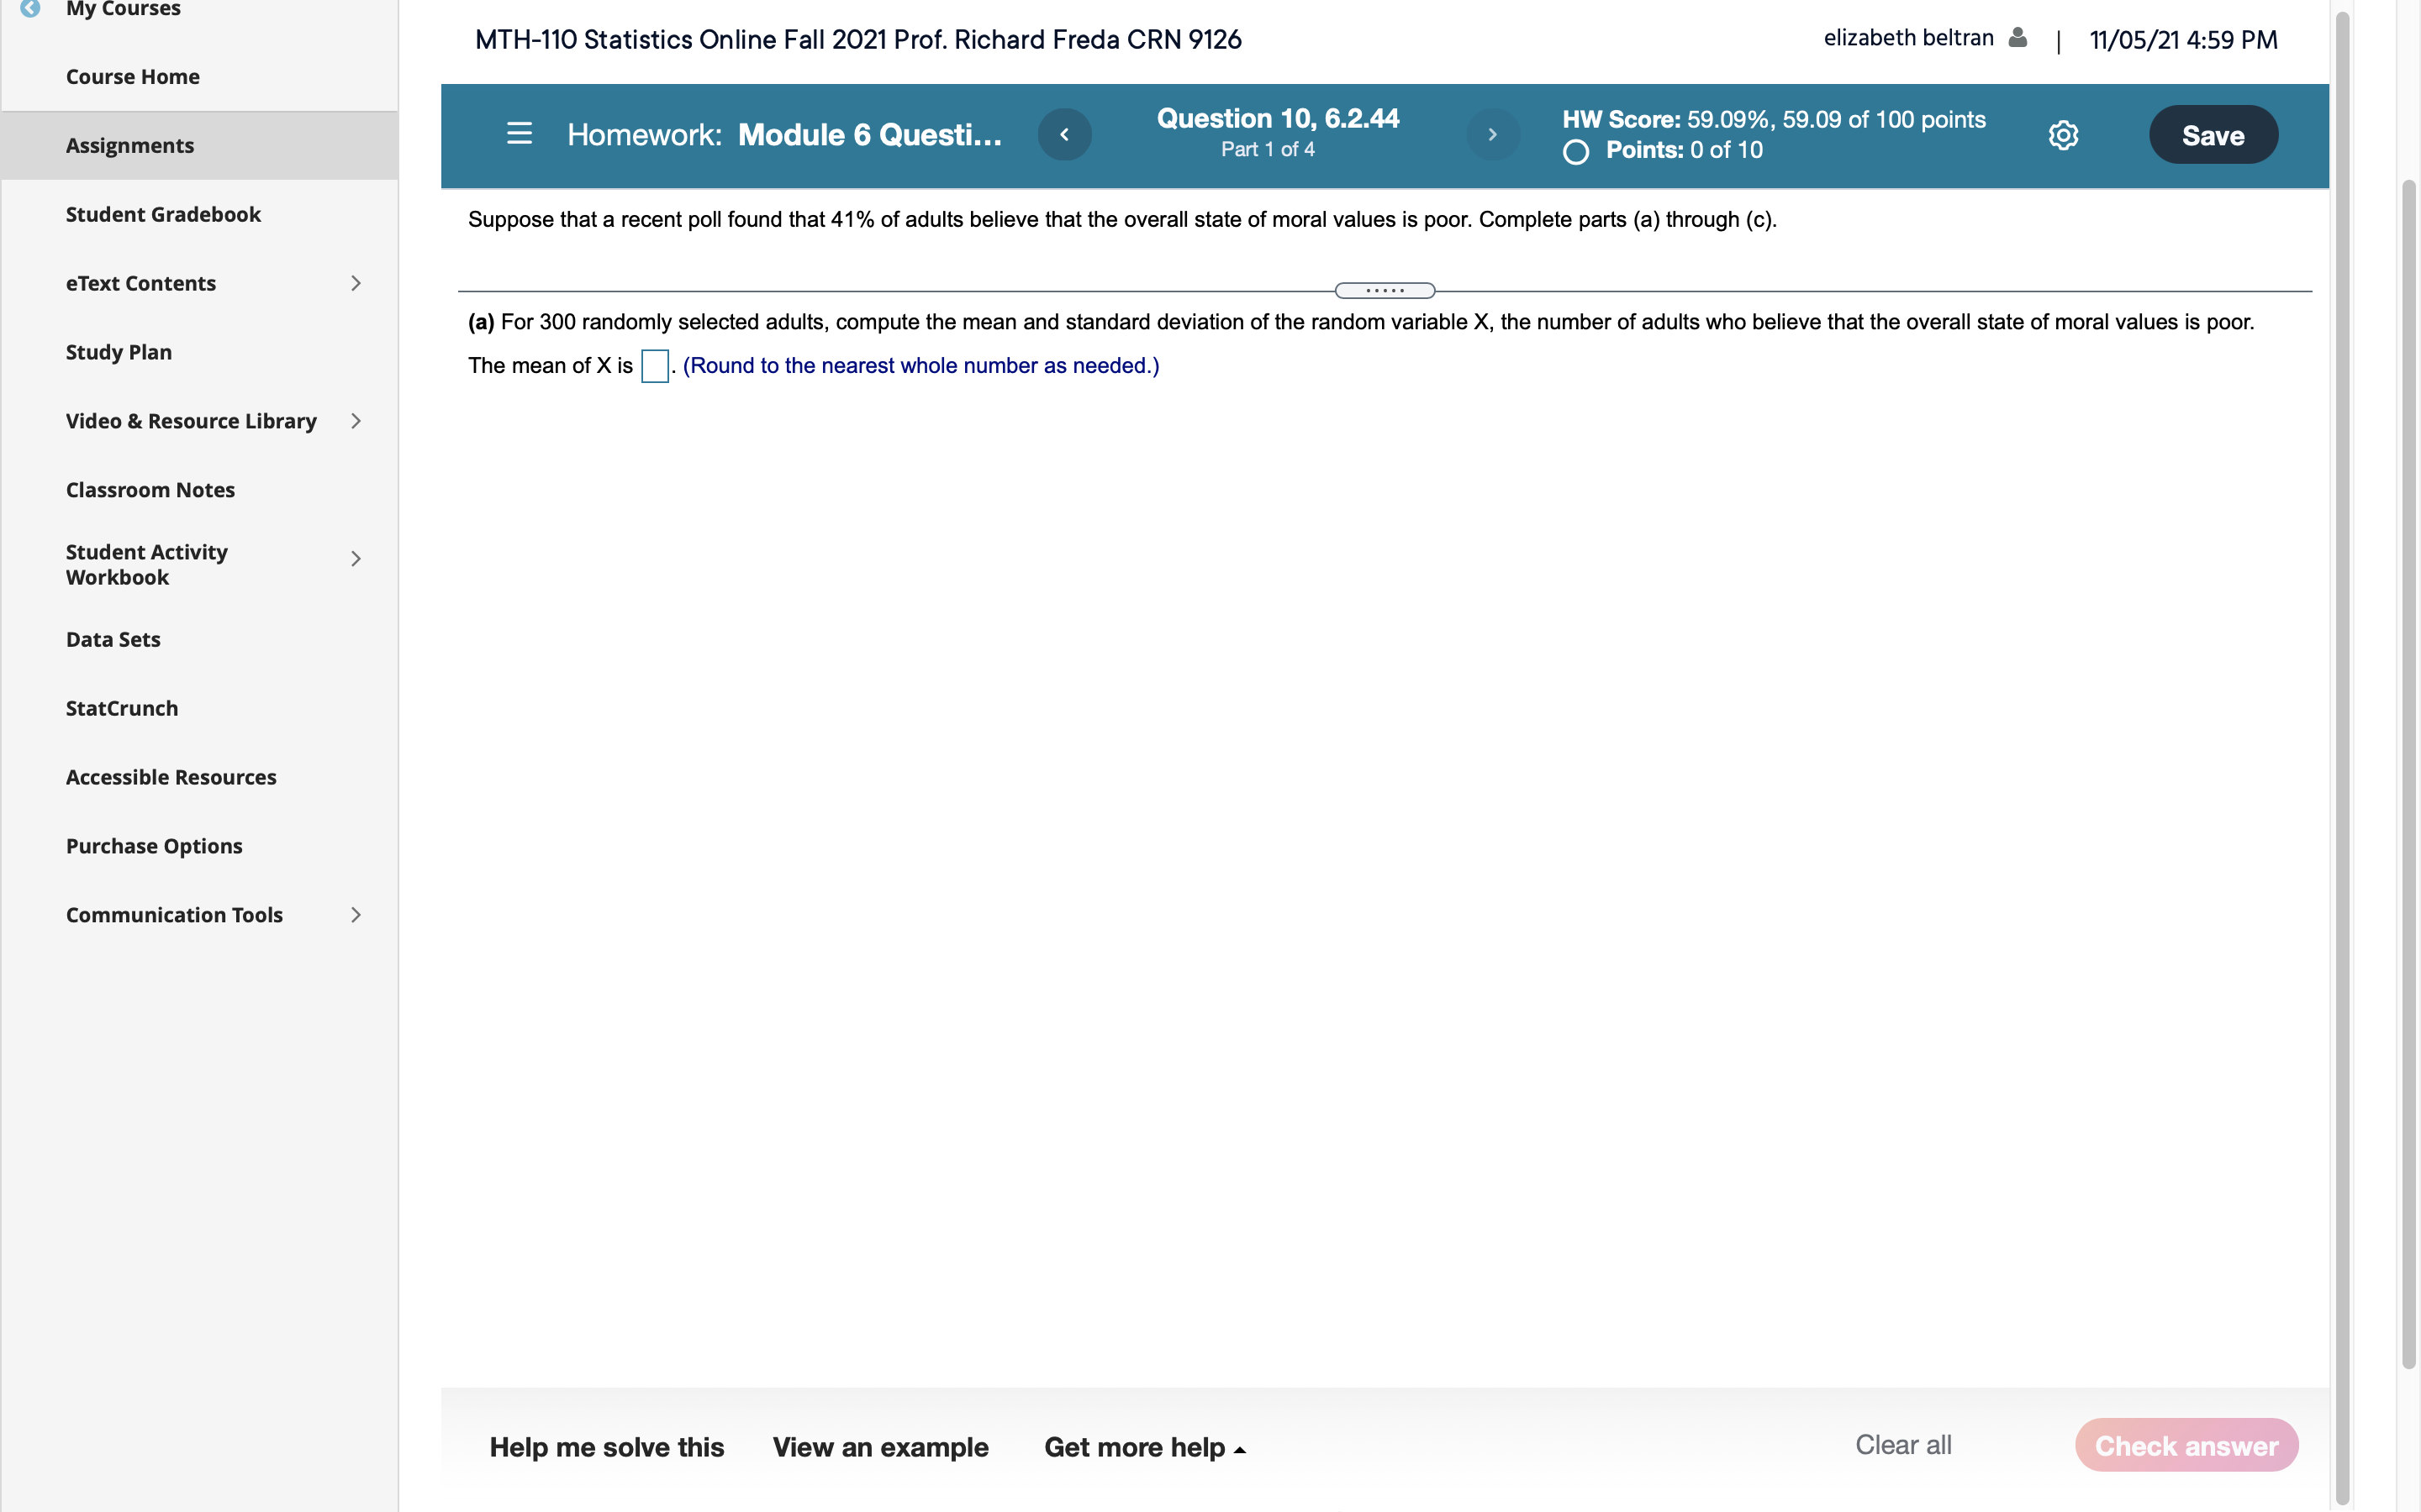
Task: Open the hamburger menu beside Homework title
Action: [520, 134]
